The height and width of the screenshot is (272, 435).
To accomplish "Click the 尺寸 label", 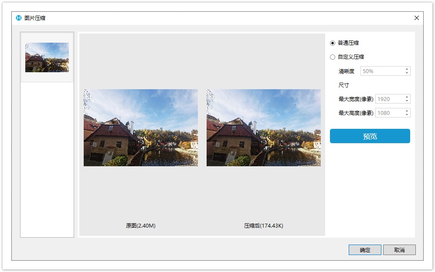I will pyautogui.click(x=344, y=85).
